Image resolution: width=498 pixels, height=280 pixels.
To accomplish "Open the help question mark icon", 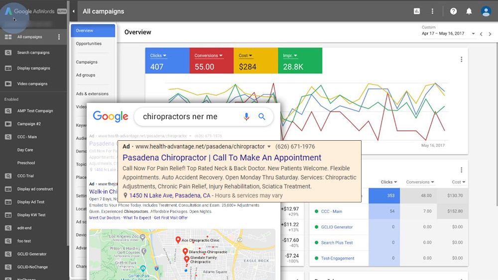I will tap(453, 11).
